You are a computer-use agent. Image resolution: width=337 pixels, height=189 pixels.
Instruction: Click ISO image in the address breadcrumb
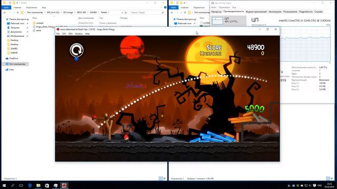click(x=68, y=13)
